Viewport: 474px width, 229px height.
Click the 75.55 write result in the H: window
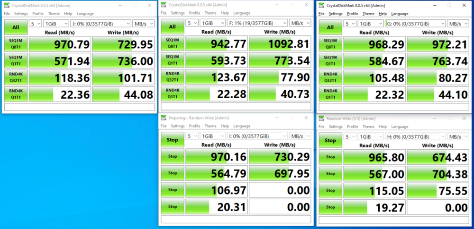coord(438,191)
